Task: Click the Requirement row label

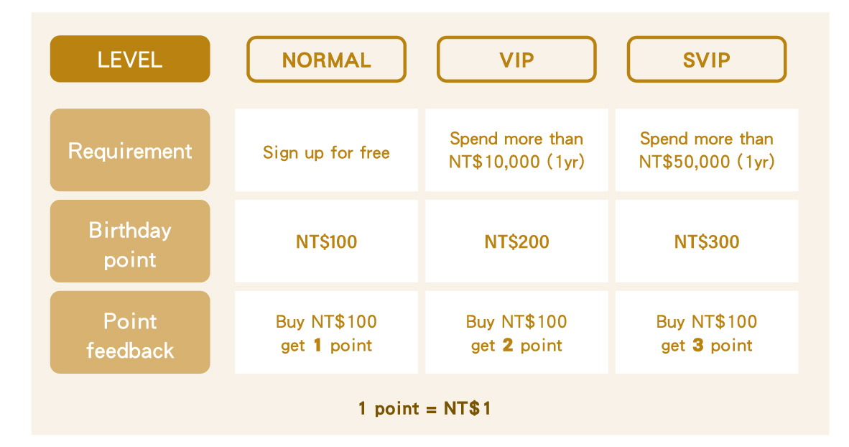Action: [x=130, y=150]
